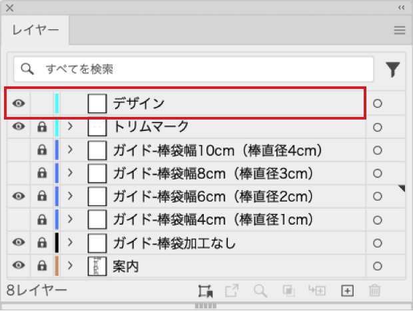Expand the トリムマーク layer
The width and height of the screenshot is (413, 311).
tap(70, 126)
